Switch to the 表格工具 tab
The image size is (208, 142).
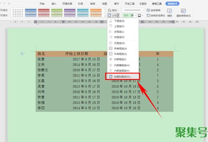point(157,4)
